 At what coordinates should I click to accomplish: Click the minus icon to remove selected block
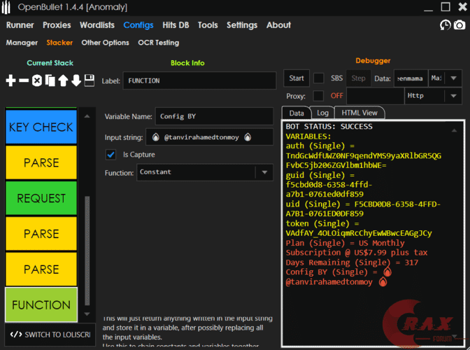24,80
